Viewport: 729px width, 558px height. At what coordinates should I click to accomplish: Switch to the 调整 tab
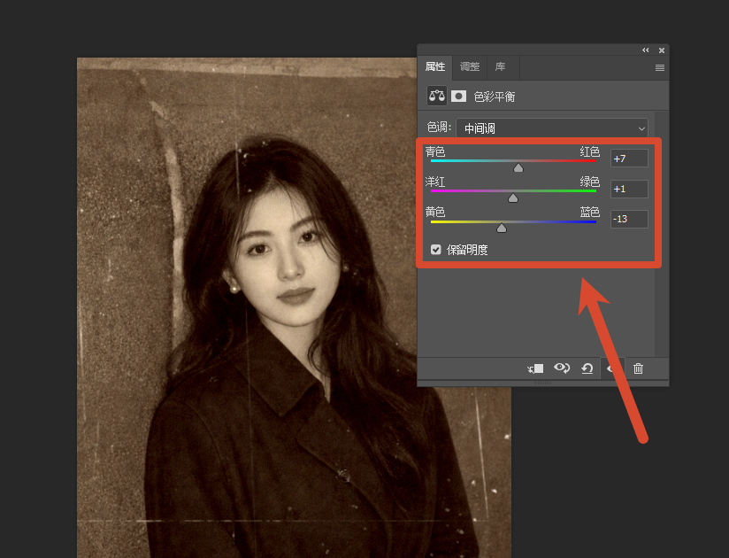470,66
